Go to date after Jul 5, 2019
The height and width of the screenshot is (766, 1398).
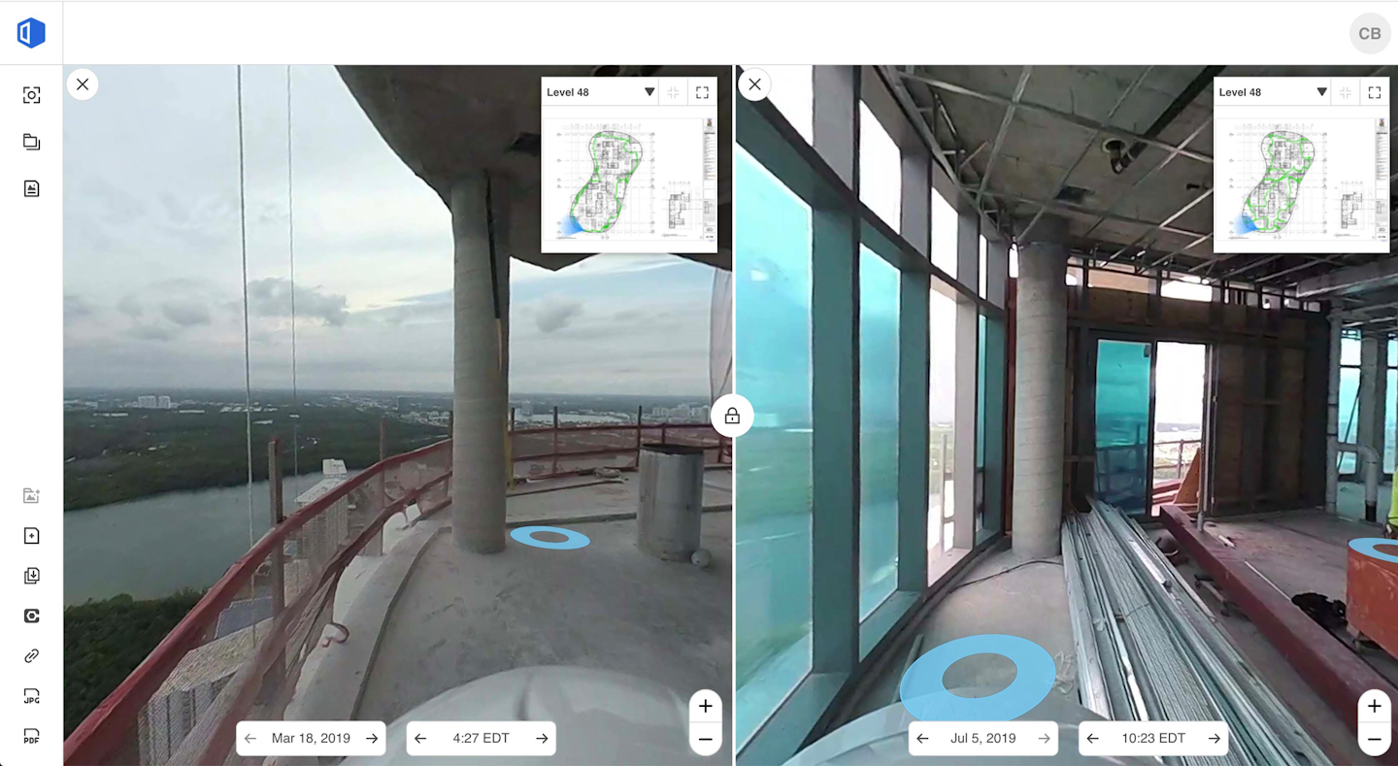coord(1044,739)
